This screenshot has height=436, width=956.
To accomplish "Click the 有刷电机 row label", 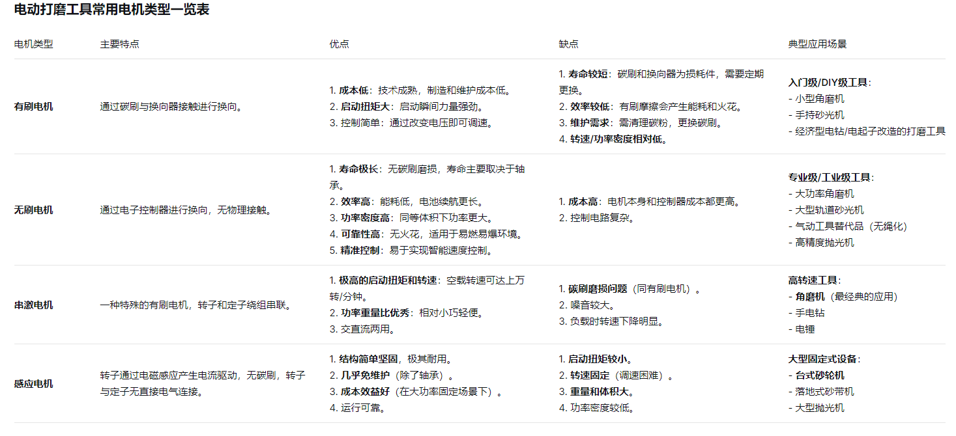I will 33,107.
